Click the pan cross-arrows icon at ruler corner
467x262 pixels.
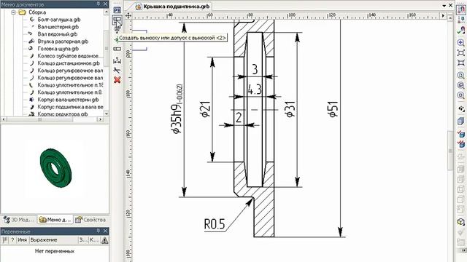pos(128,16)
